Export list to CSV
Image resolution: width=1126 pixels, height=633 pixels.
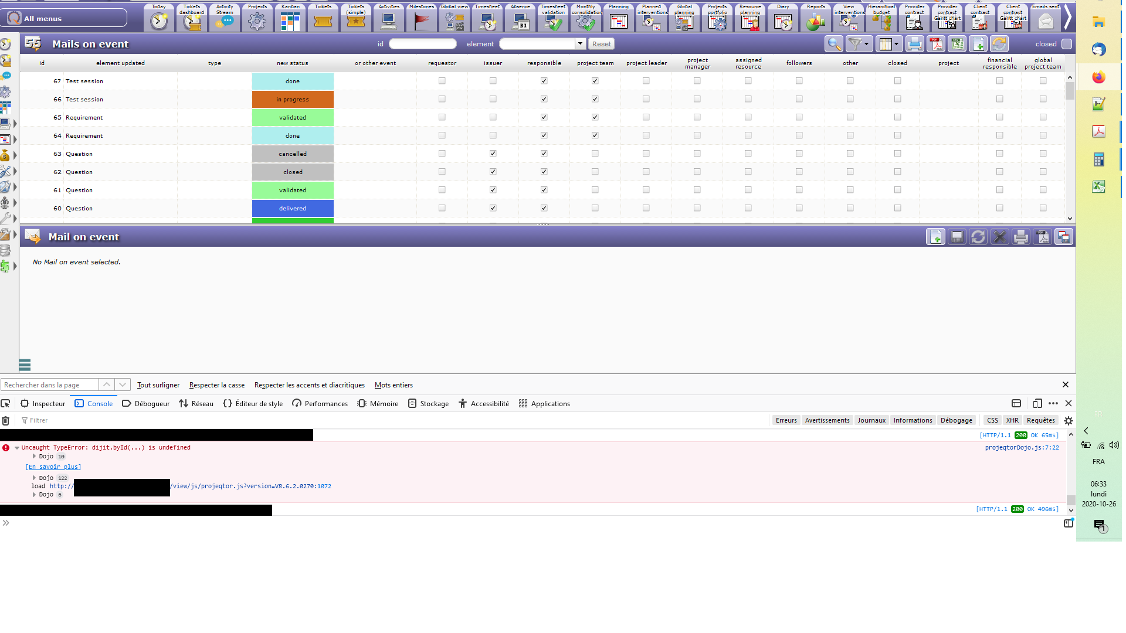(957, 44)
